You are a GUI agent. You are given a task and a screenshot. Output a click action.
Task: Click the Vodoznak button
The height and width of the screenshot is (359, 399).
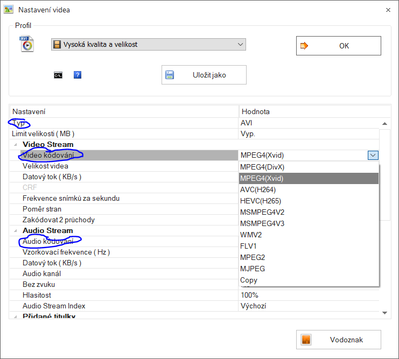338,340
